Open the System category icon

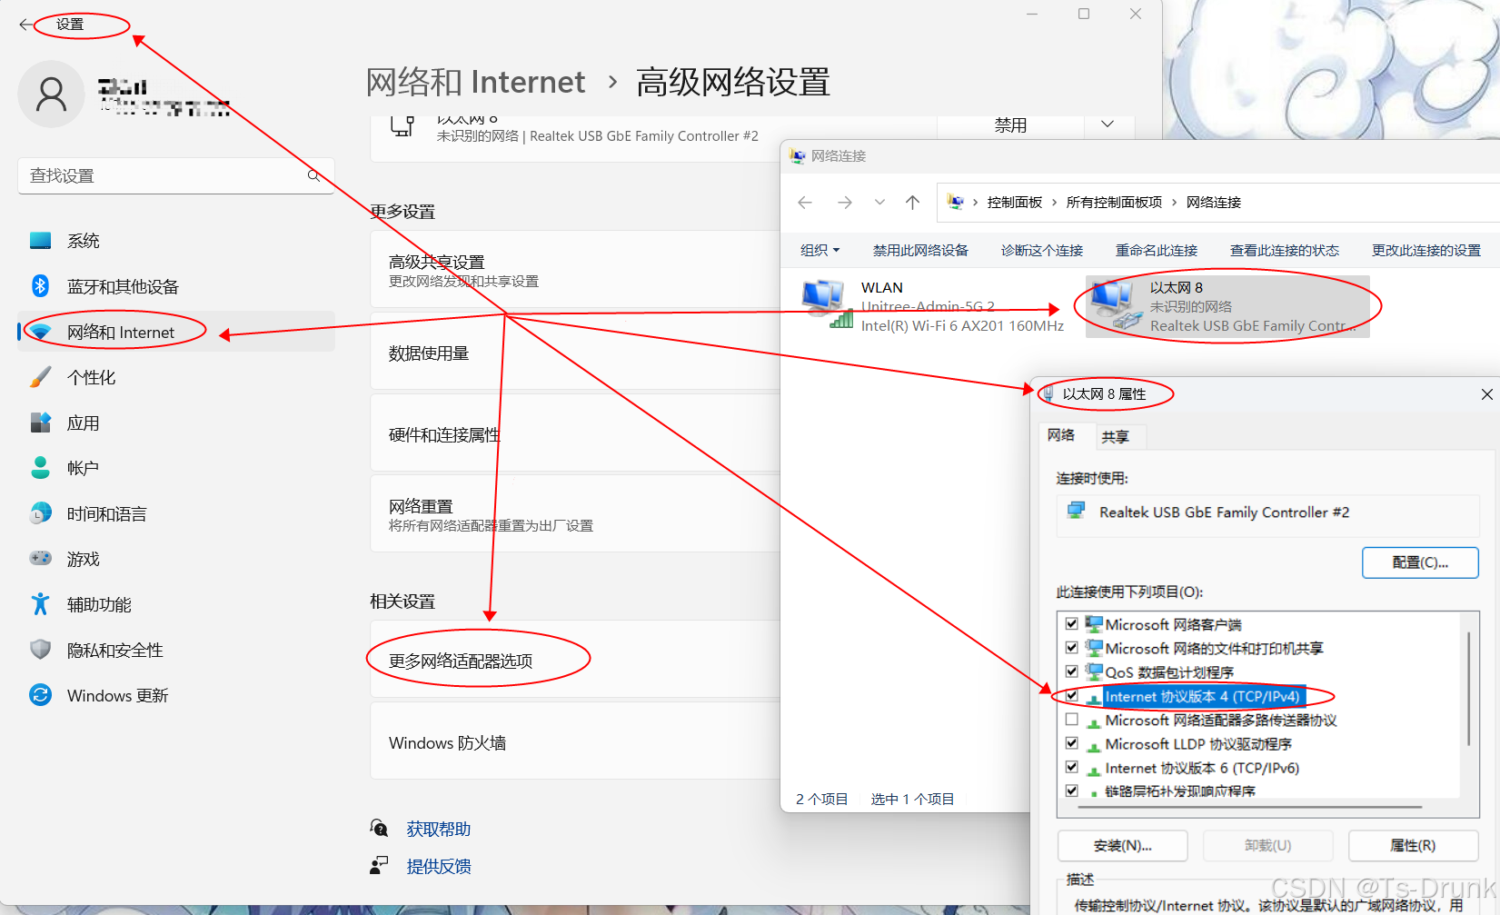tap(40, 241)
